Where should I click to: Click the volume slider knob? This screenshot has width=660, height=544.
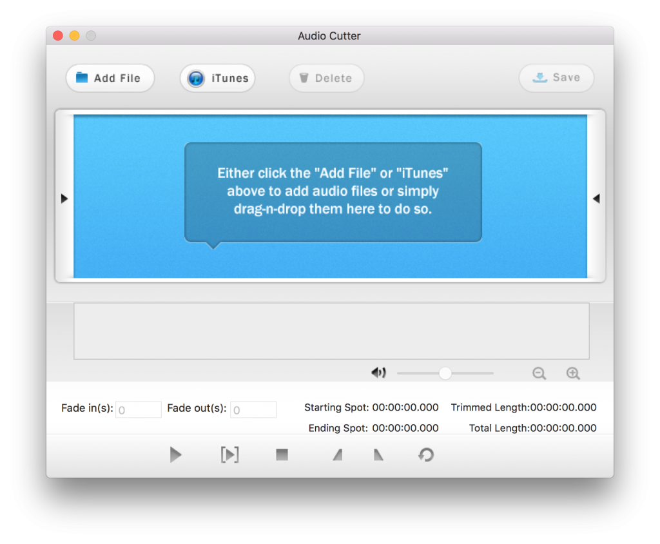click(445, 373)
